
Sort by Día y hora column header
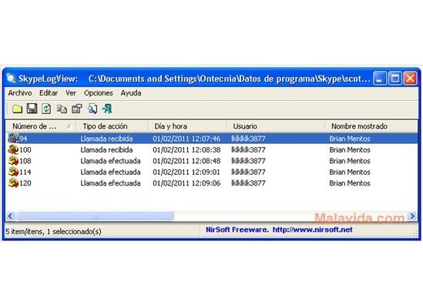pyautogui.click(x=187, y=126)
